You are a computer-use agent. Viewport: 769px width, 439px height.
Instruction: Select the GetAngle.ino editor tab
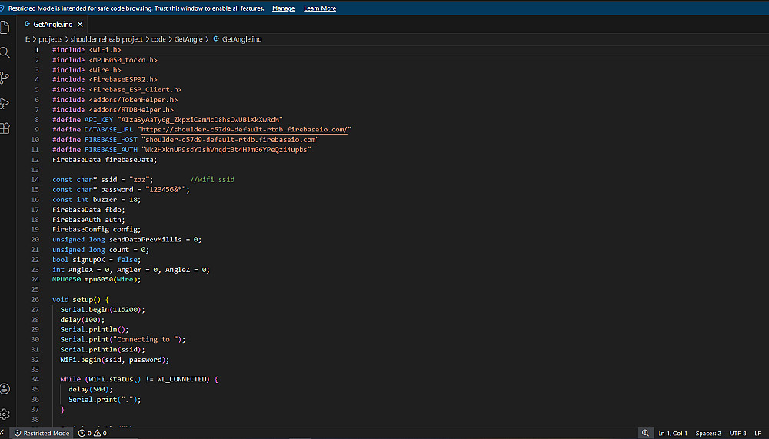click(52, 25)
